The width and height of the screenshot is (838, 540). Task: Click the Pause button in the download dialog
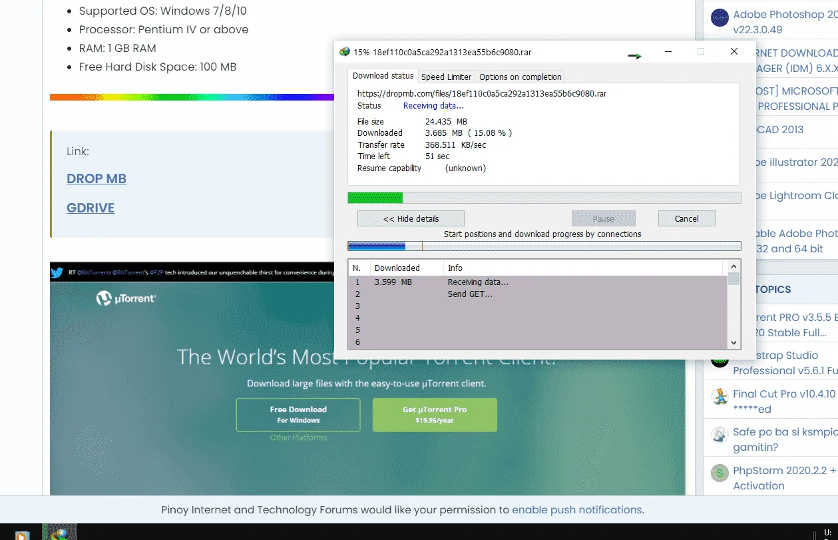603,218
